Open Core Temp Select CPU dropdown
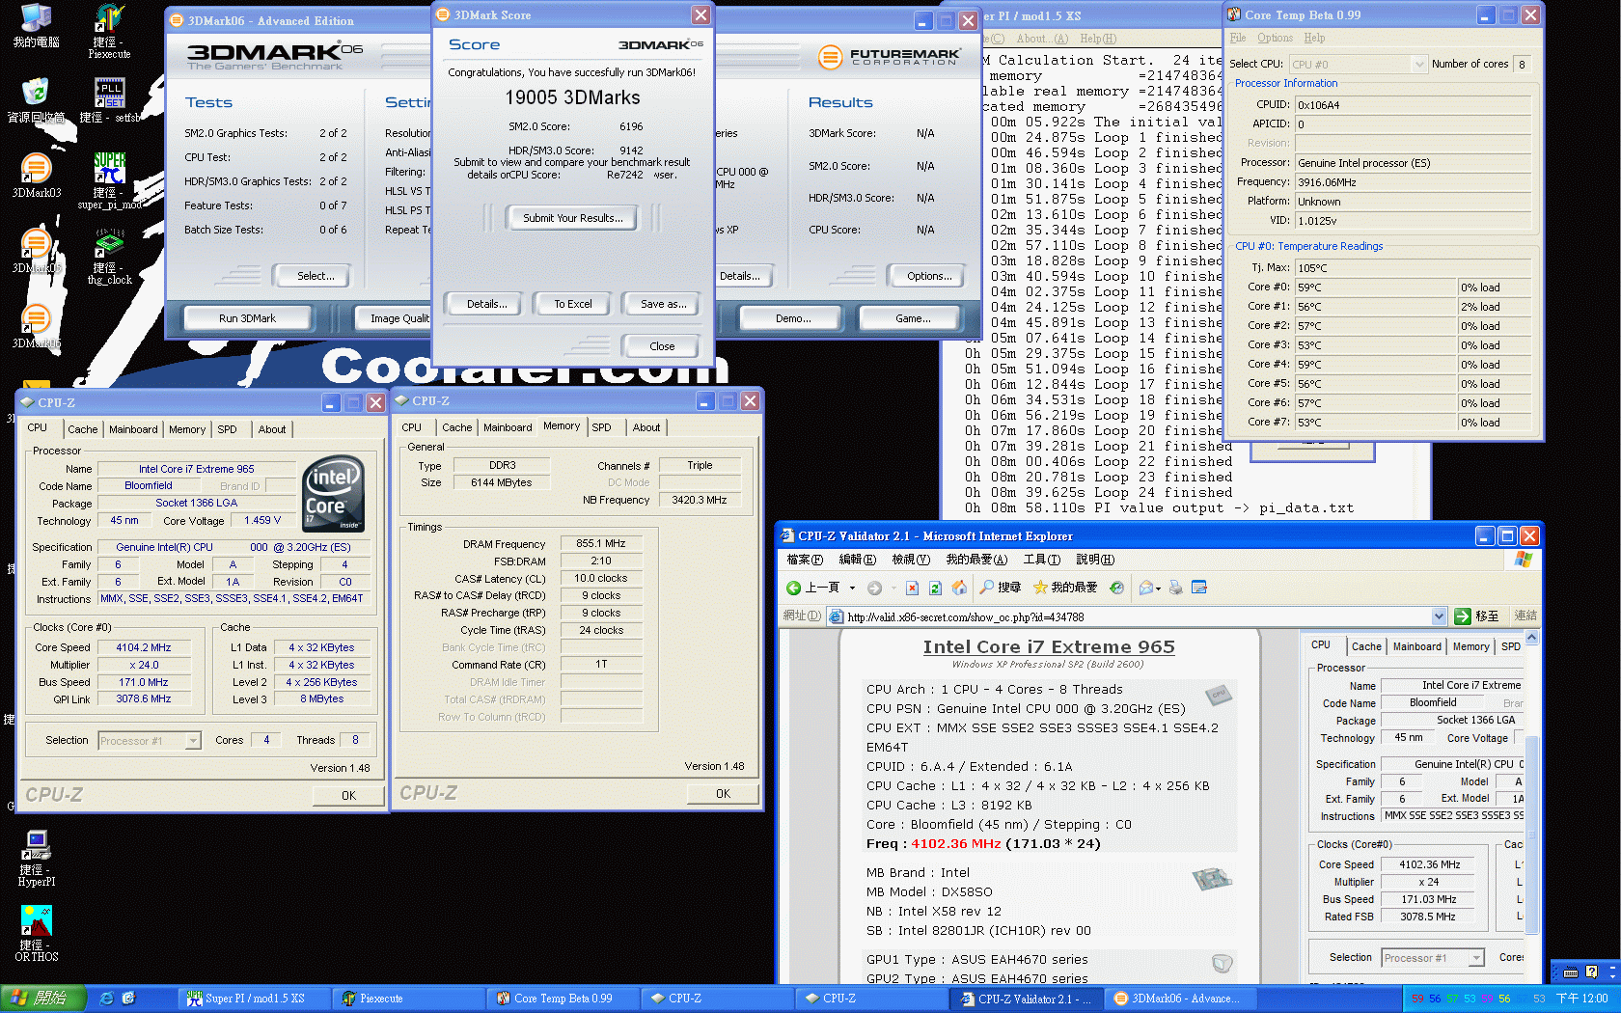Image resolution: width=1621 pixels, height=1013 pixels. click(1419, 65)
